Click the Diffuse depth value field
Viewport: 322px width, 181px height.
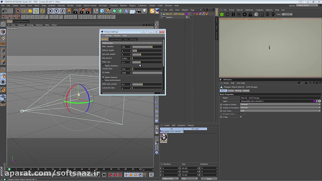(125, 51)
